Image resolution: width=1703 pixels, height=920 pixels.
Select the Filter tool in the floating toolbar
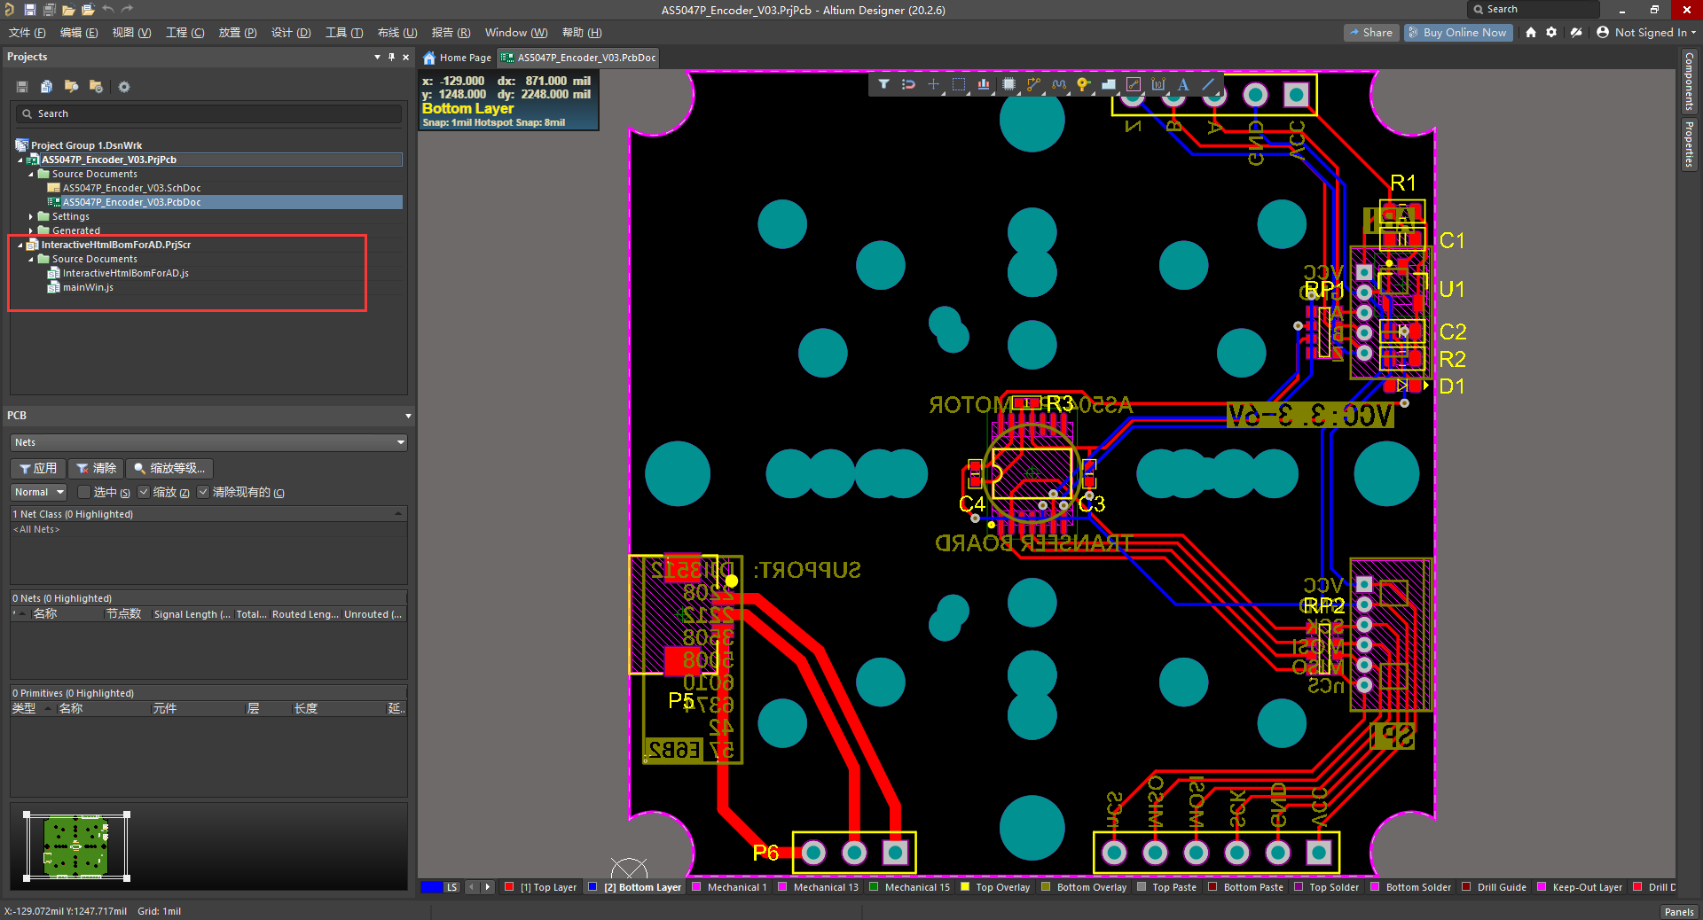pyautogui.click(x=884, y=84)
